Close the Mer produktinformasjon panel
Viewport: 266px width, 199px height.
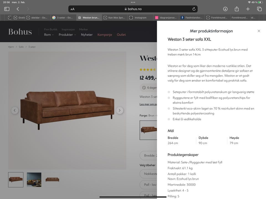pos(259,31)
